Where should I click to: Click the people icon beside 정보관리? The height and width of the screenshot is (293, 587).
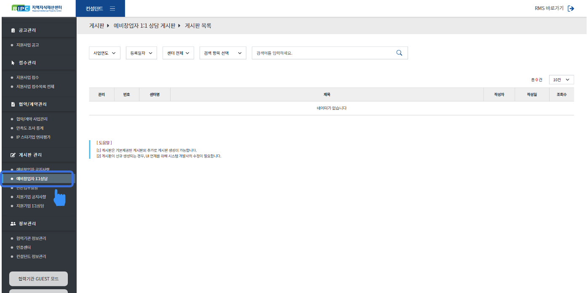point(13,224)
